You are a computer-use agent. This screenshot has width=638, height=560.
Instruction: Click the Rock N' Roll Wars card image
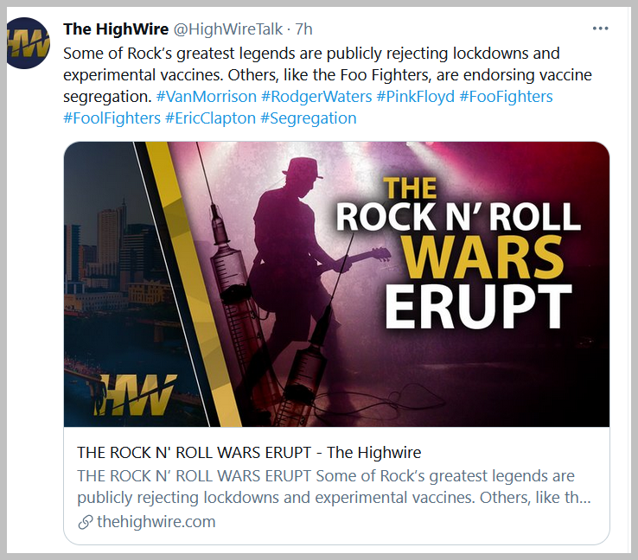coord(336,284)
